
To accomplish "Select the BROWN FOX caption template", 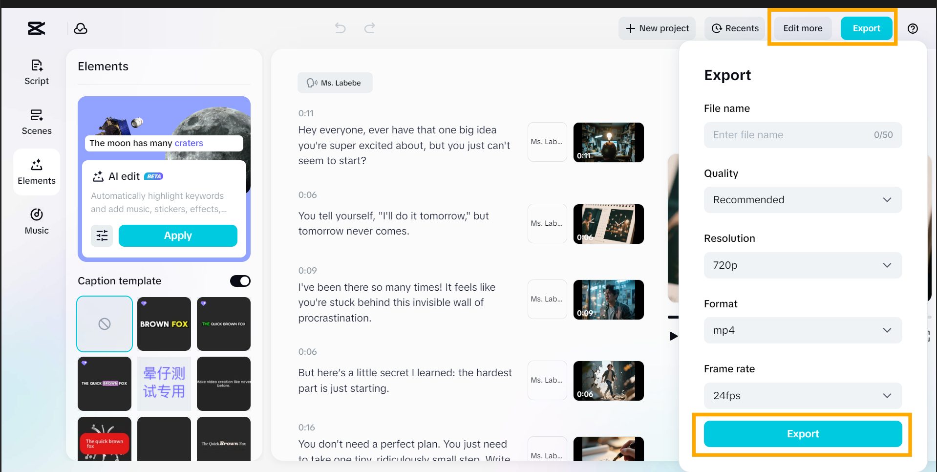I will 164,324.
